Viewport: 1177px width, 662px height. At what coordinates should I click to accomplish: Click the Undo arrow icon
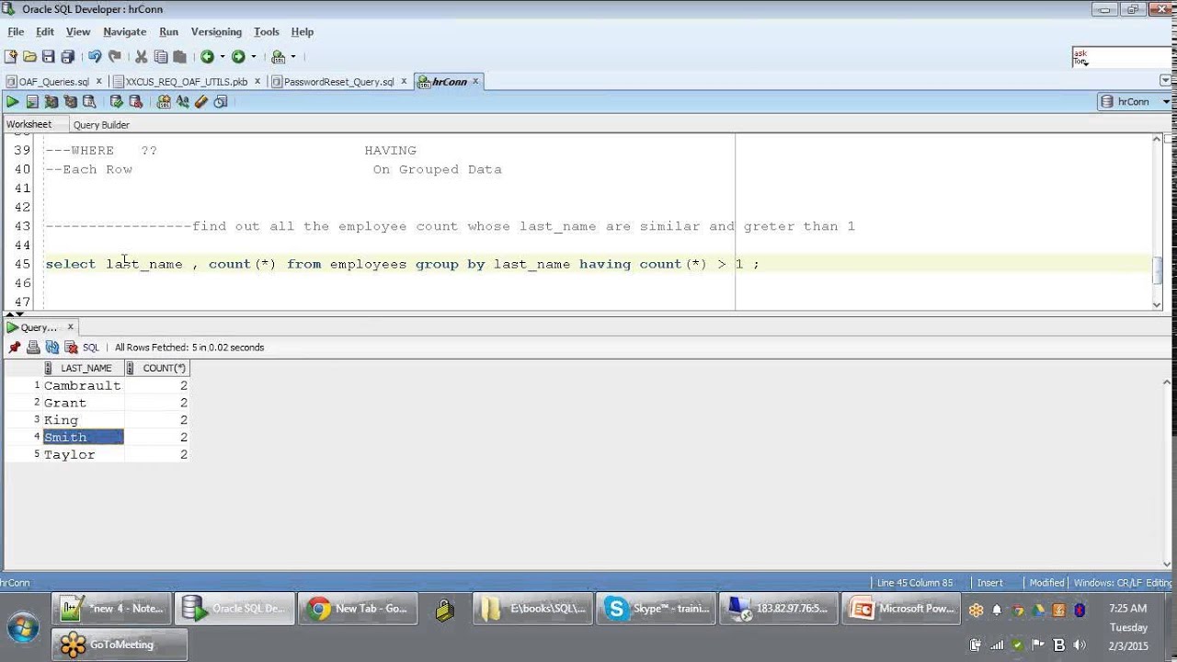[x=95, y=56]
